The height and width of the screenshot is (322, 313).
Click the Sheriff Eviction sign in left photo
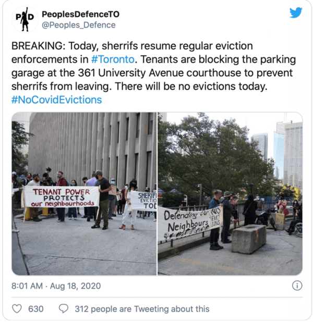click(x=144, y=200)
